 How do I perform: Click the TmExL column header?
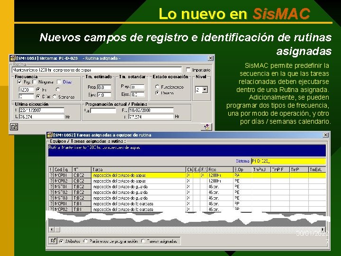[x=317, y=169]
